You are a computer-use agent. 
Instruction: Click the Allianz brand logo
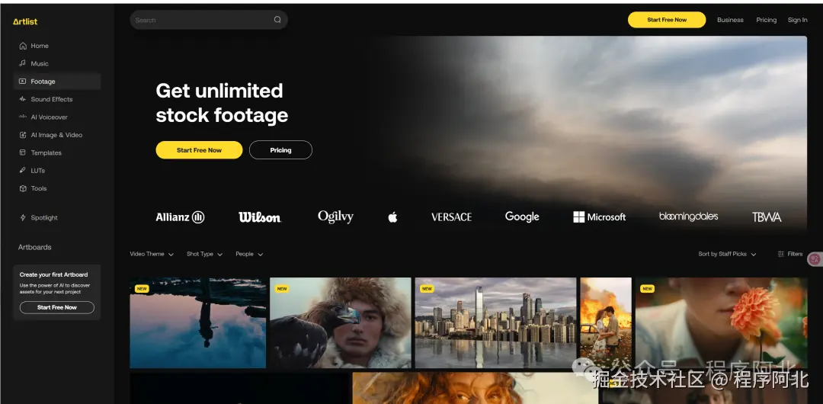click(180, 217)
